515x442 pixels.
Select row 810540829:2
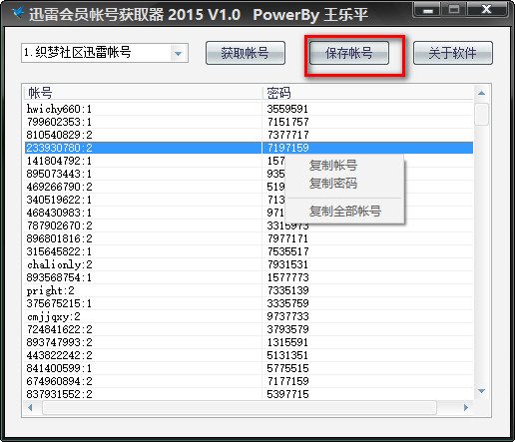click(249, 135)
